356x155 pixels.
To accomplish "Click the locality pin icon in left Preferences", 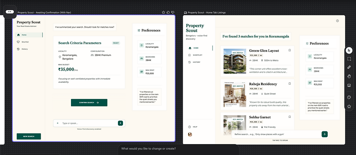I will coord(142,46).
